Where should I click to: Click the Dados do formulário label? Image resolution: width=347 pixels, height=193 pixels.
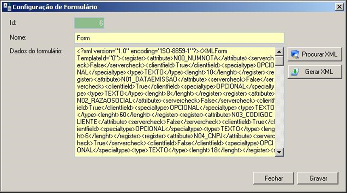(37, 52)
